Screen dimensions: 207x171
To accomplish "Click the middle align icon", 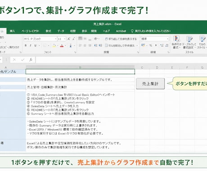I will [85, 39].
